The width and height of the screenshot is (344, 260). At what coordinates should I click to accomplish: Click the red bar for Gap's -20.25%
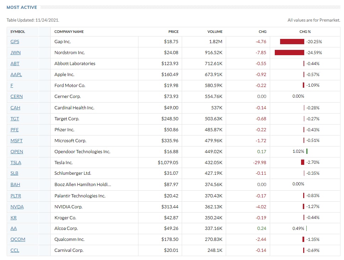292,41
